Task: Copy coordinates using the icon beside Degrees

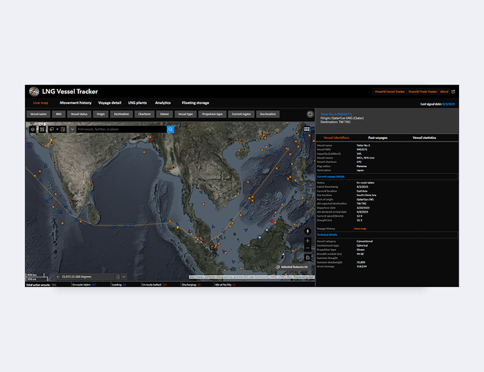Action: click(x=118, y=277)
